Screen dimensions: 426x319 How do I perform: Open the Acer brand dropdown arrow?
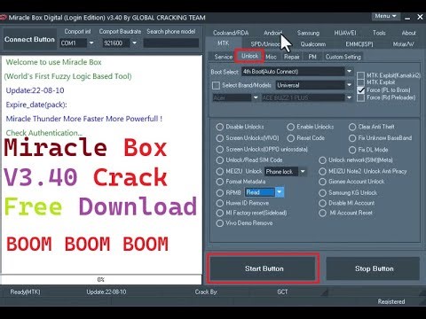tap(256, 97)
